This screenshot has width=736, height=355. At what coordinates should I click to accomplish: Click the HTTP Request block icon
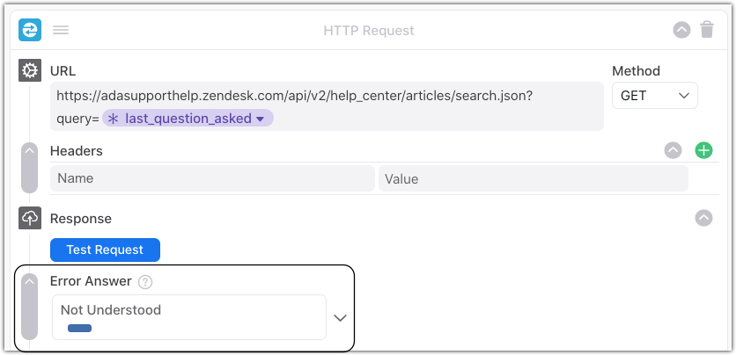pyautogui.click(x=31, y=30)
